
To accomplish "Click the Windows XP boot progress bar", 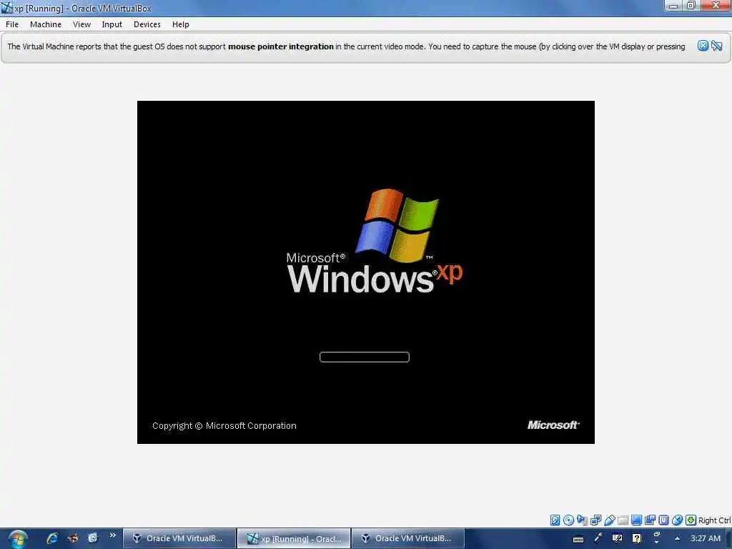I will pos(364,357).
